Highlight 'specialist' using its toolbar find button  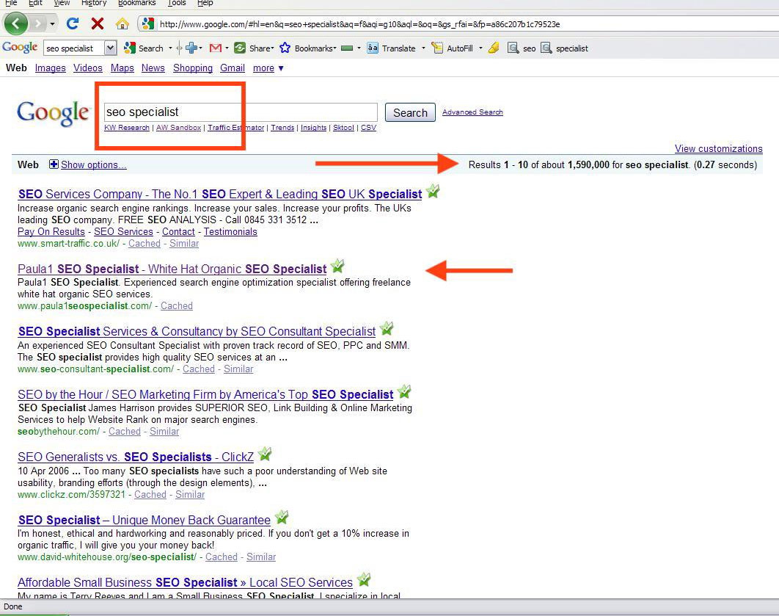click(x=560, y=48)
